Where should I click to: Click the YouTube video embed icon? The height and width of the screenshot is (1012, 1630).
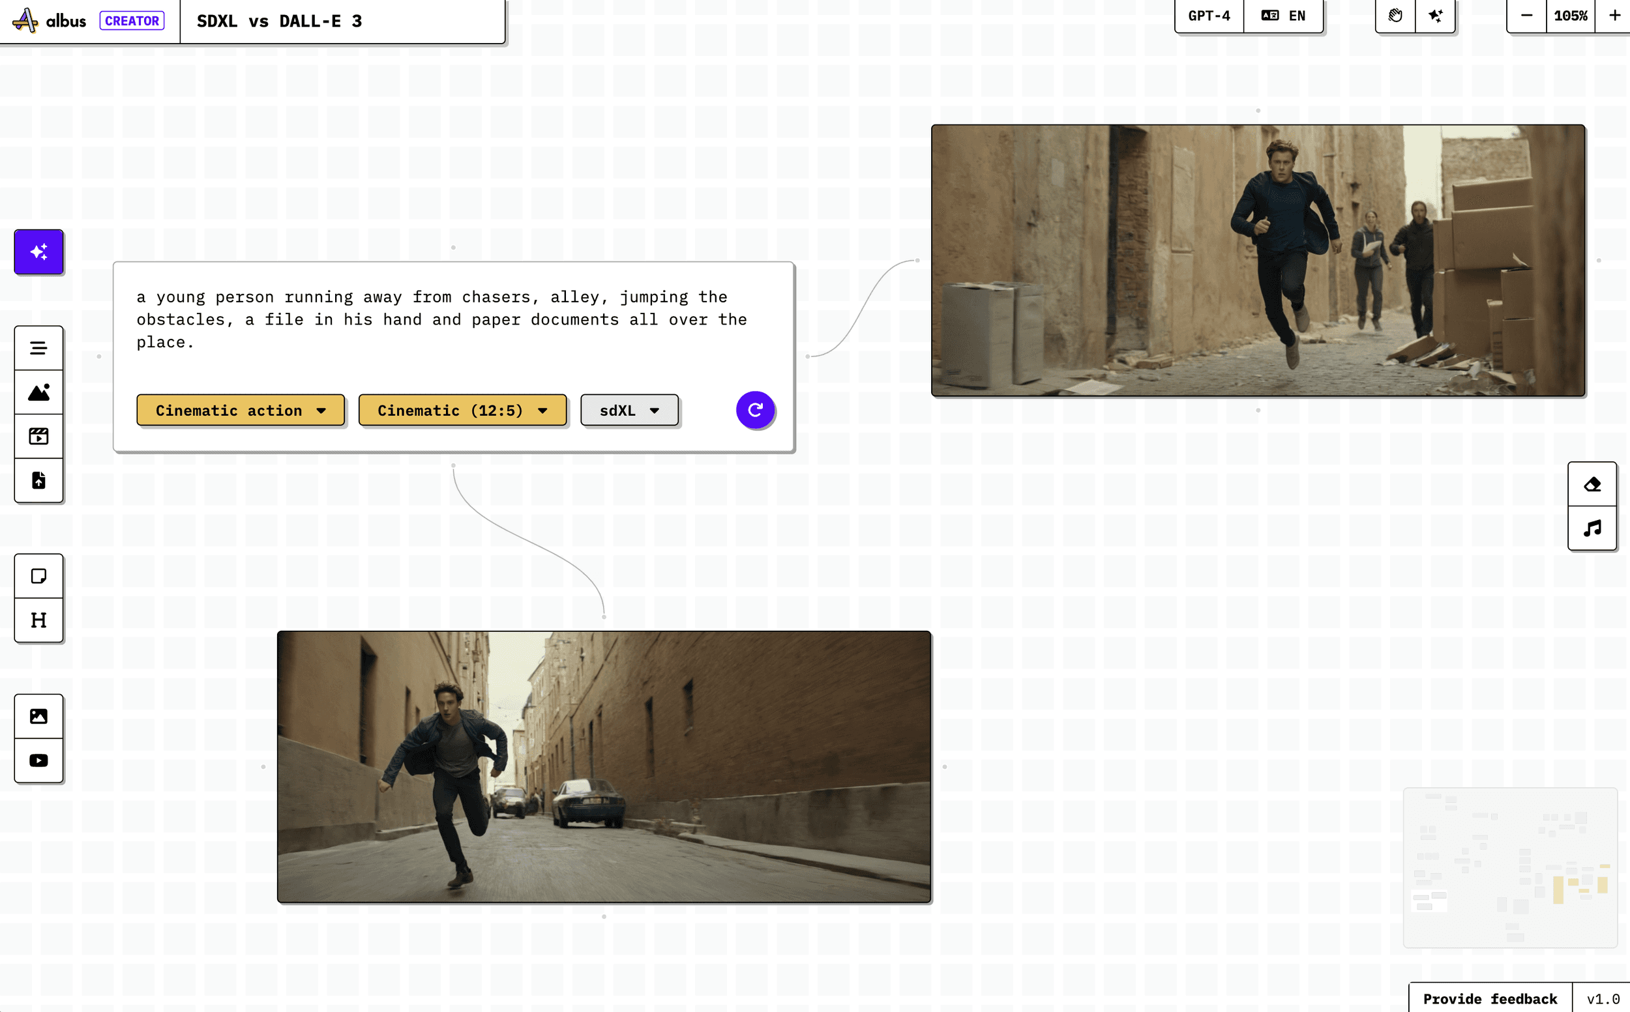[39, 760]
